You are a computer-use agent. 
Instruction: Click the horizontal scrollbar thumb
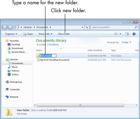tap(80, 105)
